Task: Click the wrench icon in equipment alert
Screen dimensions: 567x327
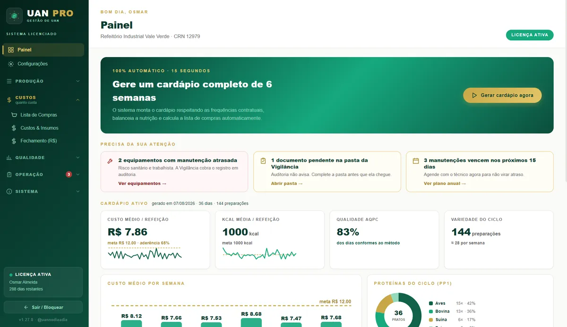Action: tap(110, 161)
